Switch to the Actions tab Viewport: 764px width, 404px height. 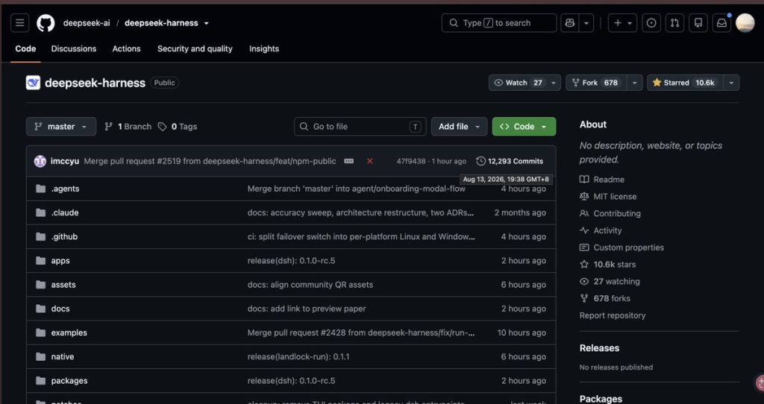coord(126,48)
